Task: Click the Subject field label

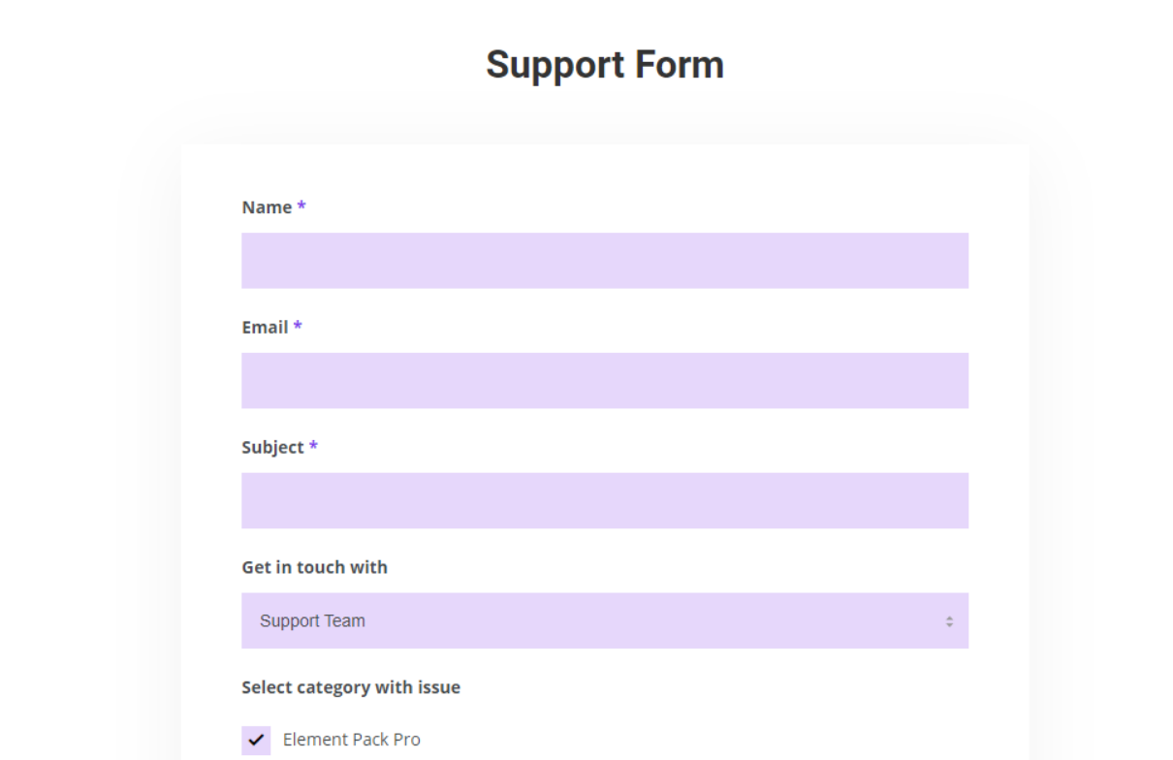Action: click(272, 448)
